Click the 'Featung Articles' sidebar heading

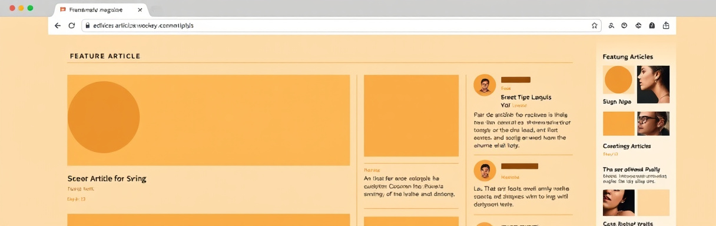pos(628,57)
